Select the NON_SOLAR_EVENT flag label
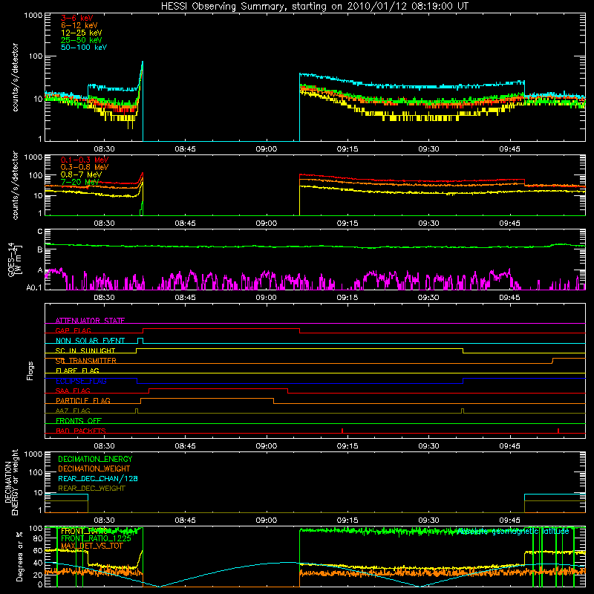 tap(90, 341)
